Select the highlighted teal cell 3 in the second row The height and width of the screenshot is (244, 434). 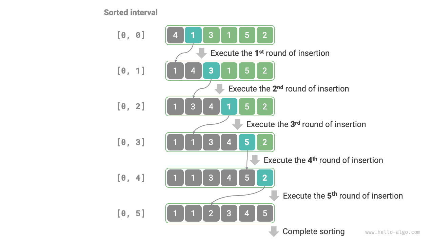(x=211, y=70)
